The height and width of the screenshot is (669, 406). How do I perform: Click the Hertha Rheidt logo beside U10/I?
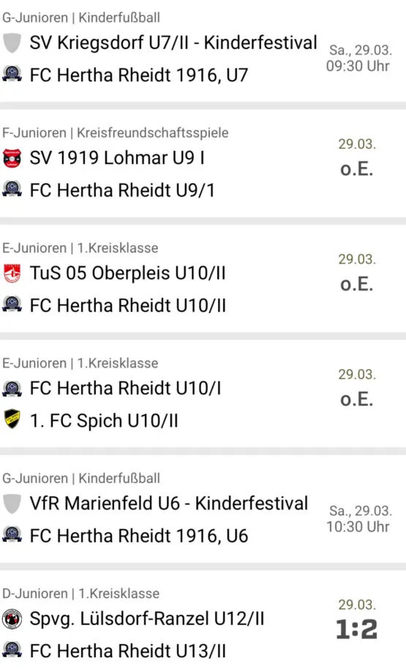pos(12,388)
